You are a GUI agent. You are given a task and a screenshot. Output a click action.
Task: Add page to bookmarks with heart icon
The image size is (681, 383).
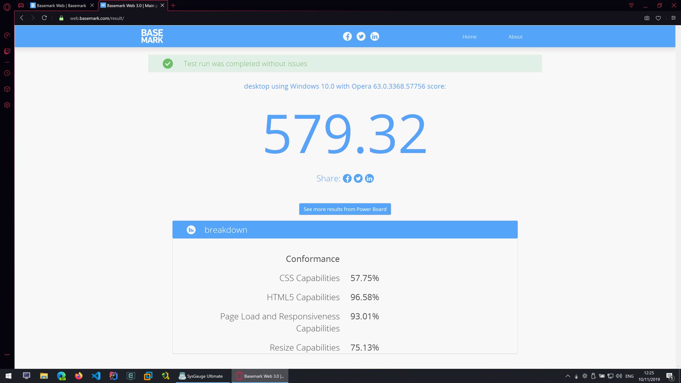pyautogui.click(x=658, y=18)
